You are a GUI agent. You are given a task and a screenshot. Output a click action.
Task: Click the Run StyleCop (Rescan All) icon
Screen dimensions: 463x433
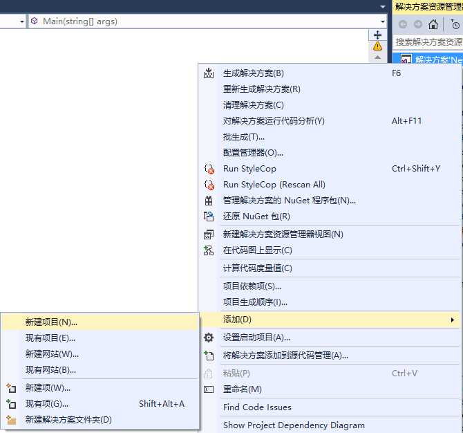[x=209, y=185]
